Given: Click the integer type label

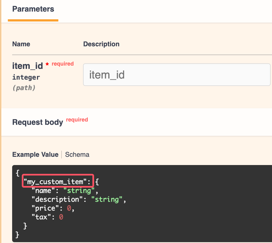Looking at the screenshot, I should (x=26, y=77).
